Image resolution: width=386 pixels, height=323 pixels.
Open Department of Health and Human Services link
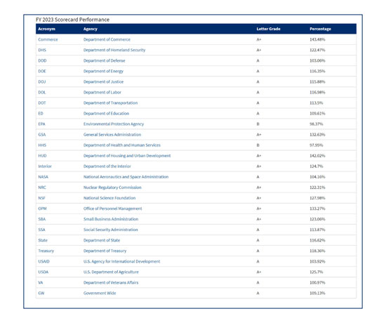(x=122, y=145)
